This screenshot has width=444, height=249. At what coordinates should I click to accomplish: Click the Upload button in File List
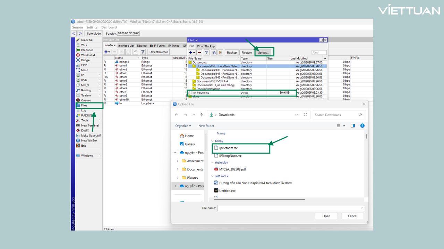pyautogui.click(x=264, y=53)
